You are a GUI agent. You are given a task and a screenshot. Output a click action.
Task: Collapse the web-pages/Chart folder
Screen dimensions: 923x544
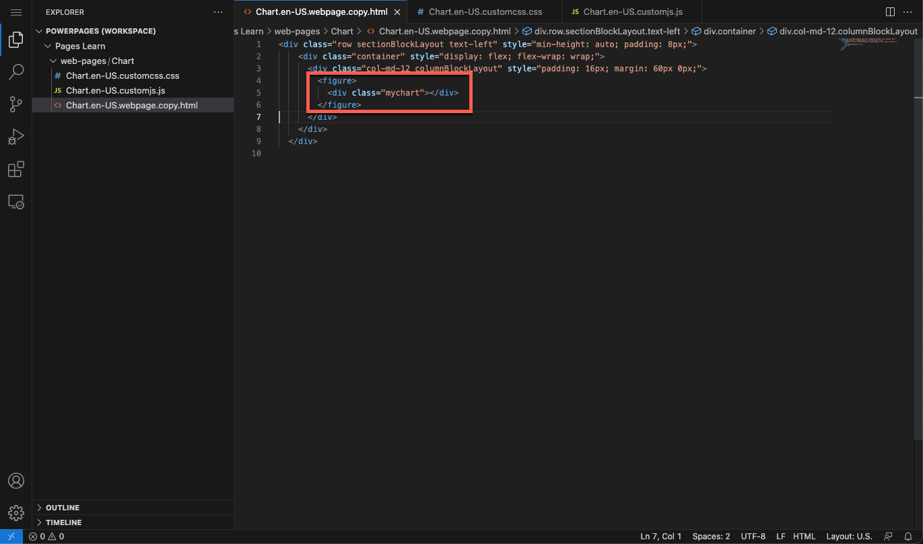pyautogui.click(x=98, y=61)
